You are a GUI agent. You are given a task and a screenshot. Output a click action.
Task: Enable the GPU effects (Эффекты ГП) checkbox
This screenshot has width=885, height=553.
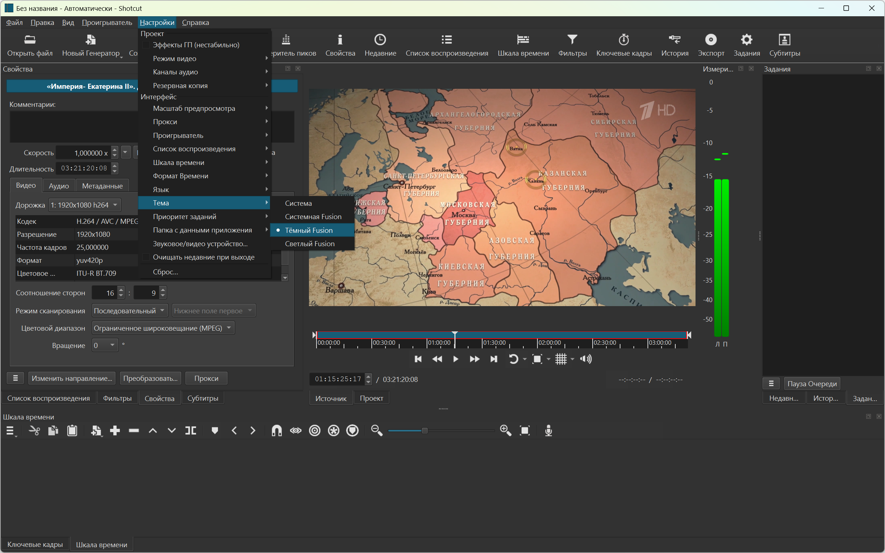pyautogui.click(x=146, y=45)
